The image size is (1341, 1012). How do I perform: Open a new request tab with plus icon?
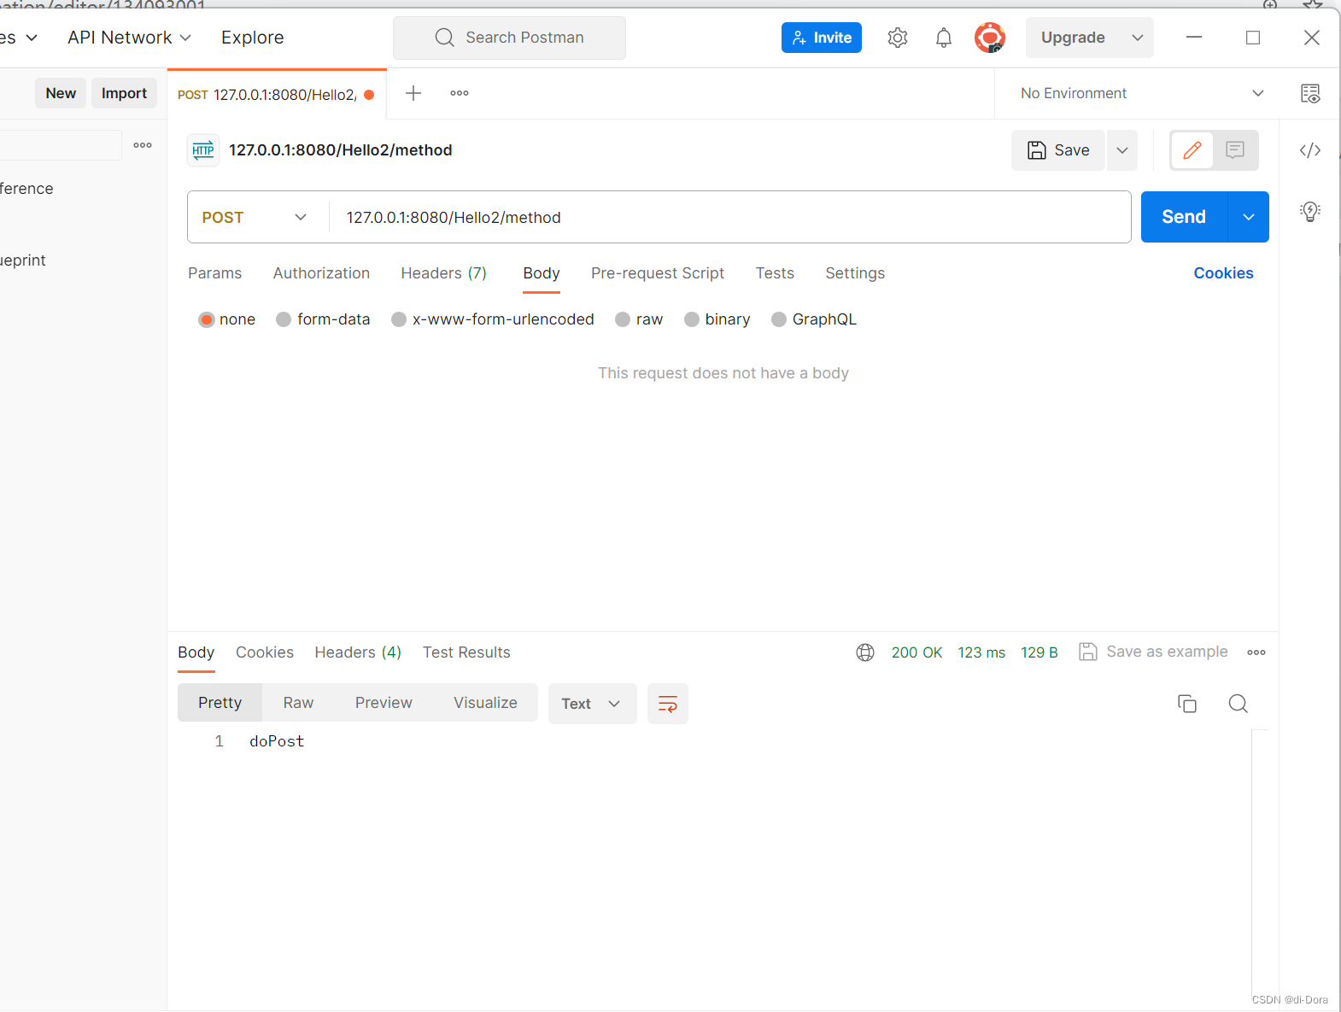pos(413,93)
